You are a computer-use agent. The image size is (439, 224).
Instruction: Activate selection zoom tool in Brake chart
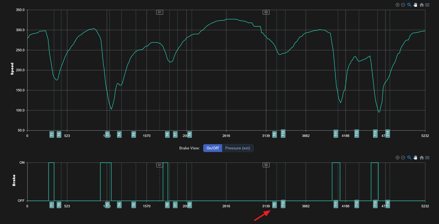pos(409,157)
